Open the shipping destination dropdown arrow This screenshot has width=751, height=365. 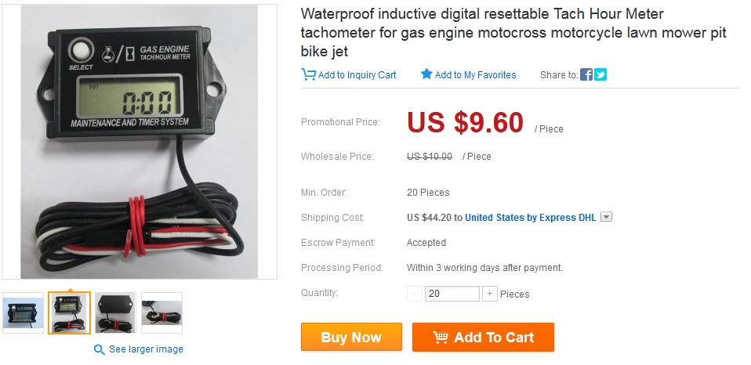[x=606, y=217]
